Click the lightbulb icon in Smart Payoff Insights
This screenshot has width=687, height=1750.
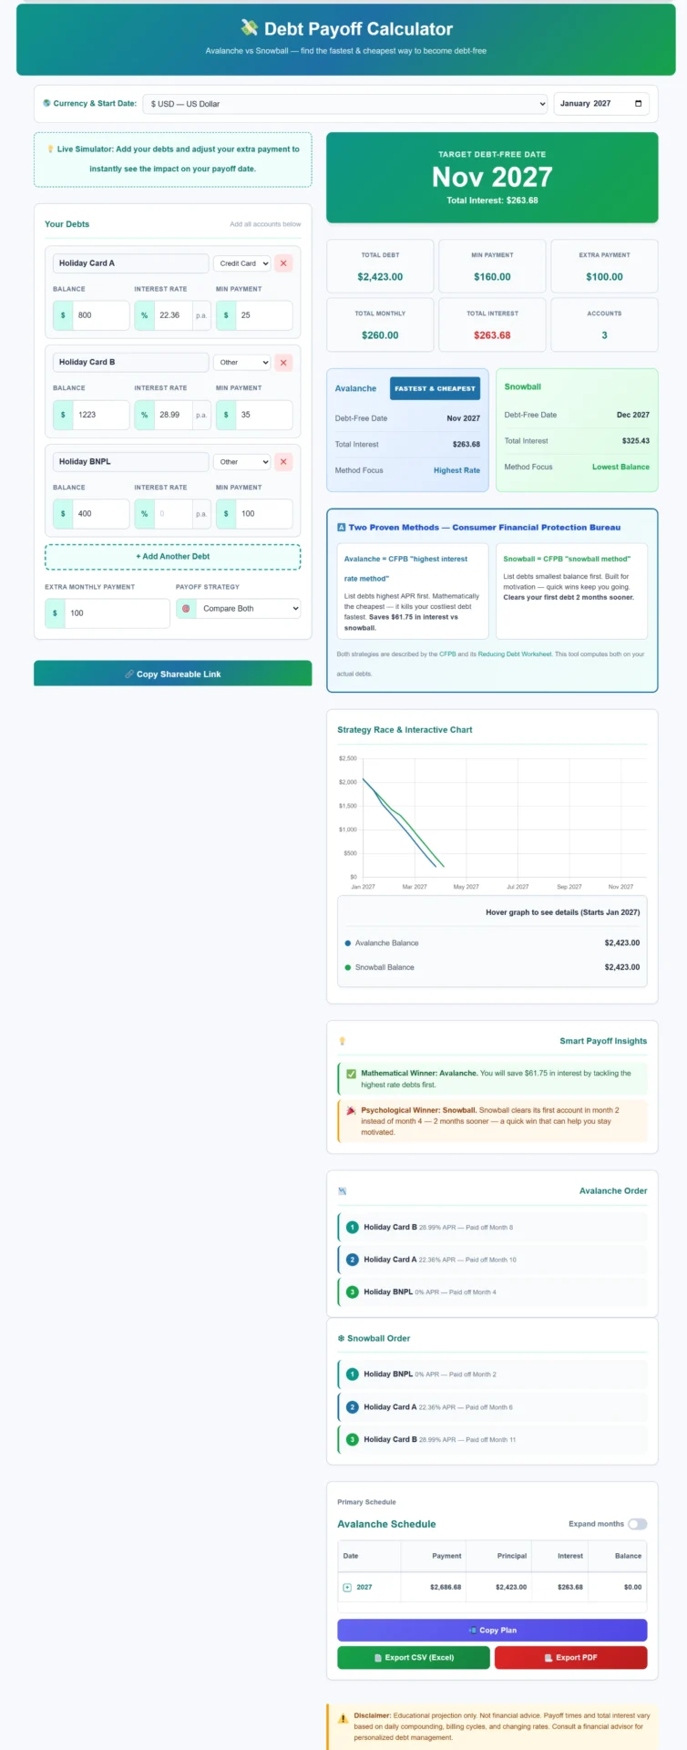tap(343, 1041)
